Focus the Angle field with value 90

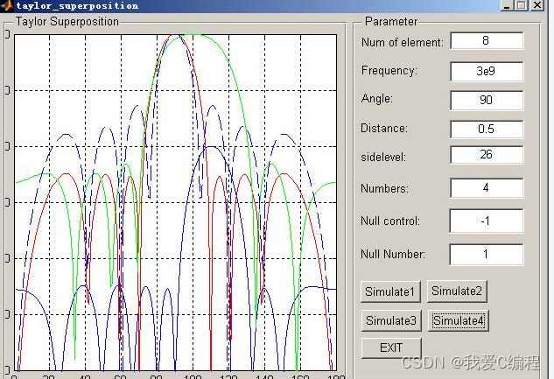point(486,100)
